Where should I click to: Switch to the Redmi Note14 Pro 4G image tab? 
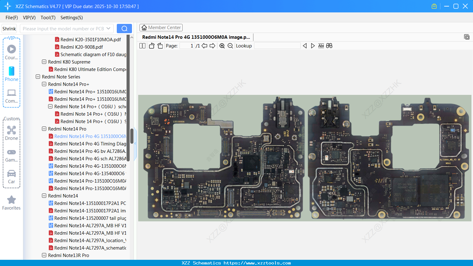coord(196,37)
